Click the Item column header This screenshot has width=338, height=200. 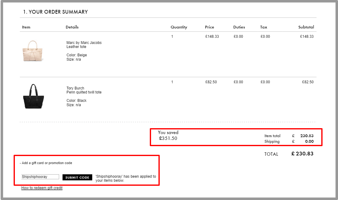pyautogui.click(x=26, y=27)
